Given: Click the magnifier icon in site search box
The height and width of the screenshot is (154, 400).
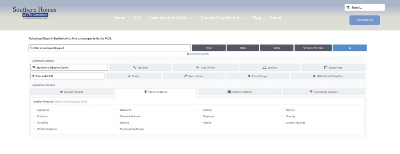Looking at the screenshot, I should pos(348,7).
